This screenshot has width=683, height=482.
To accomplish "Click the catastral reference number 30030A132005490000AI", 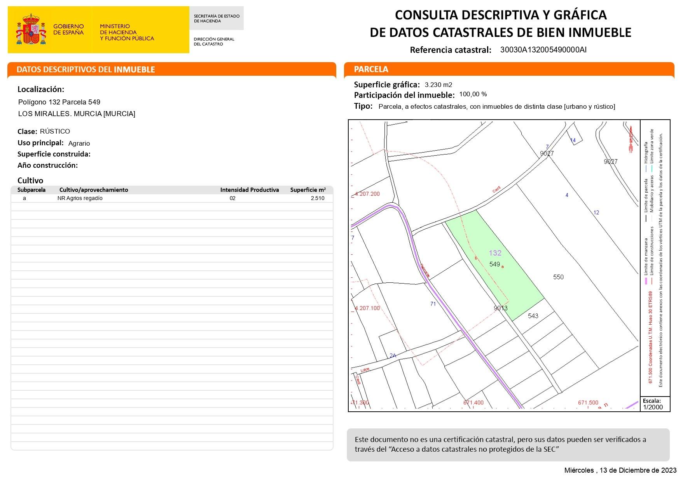I will (543, 50).
